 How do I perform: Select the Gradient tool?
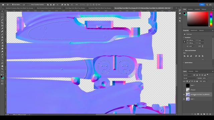2,46
